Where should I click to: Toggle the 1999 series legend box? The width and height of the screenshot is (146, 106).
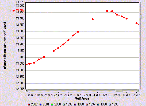coord(64,104)
